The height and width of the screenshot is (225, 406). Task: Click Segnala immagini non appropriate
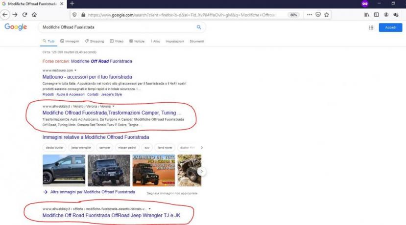point(172,193)
